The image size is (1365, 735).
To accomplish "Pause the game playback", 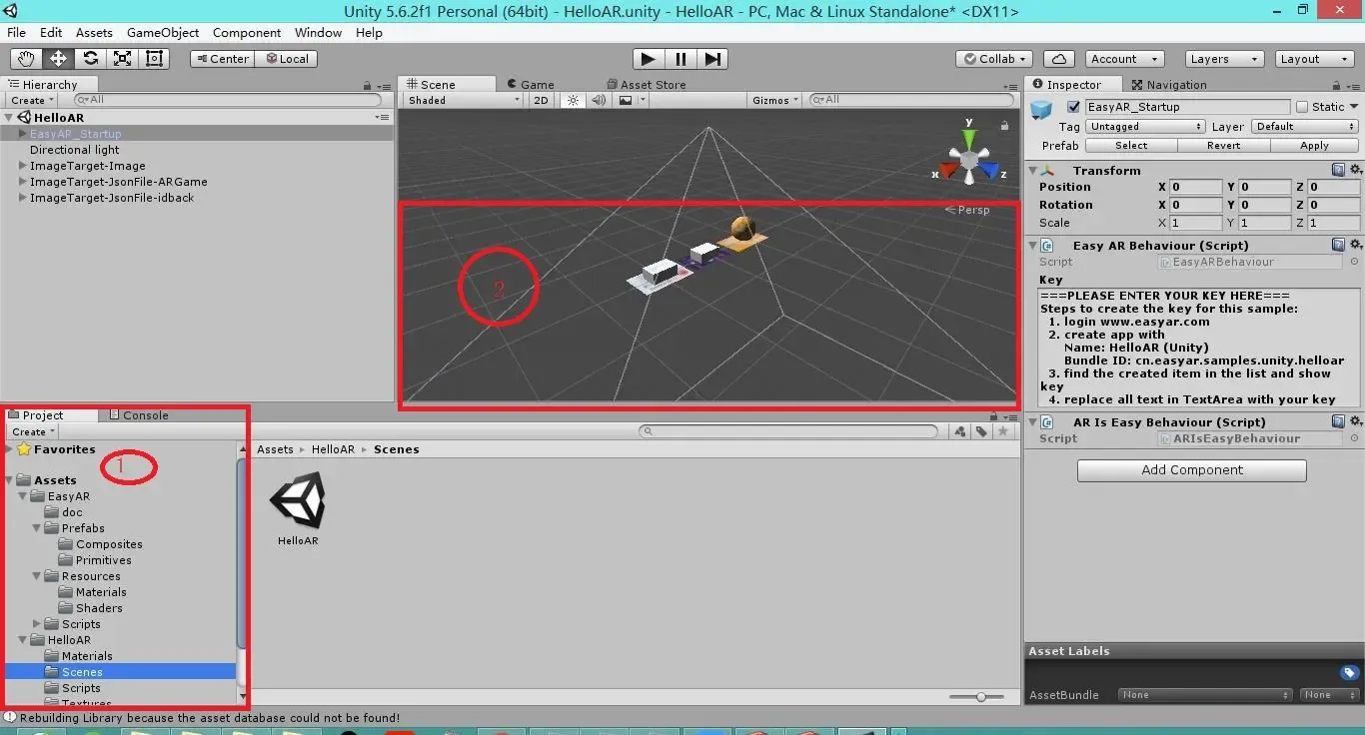I will (x=681, y=59).
